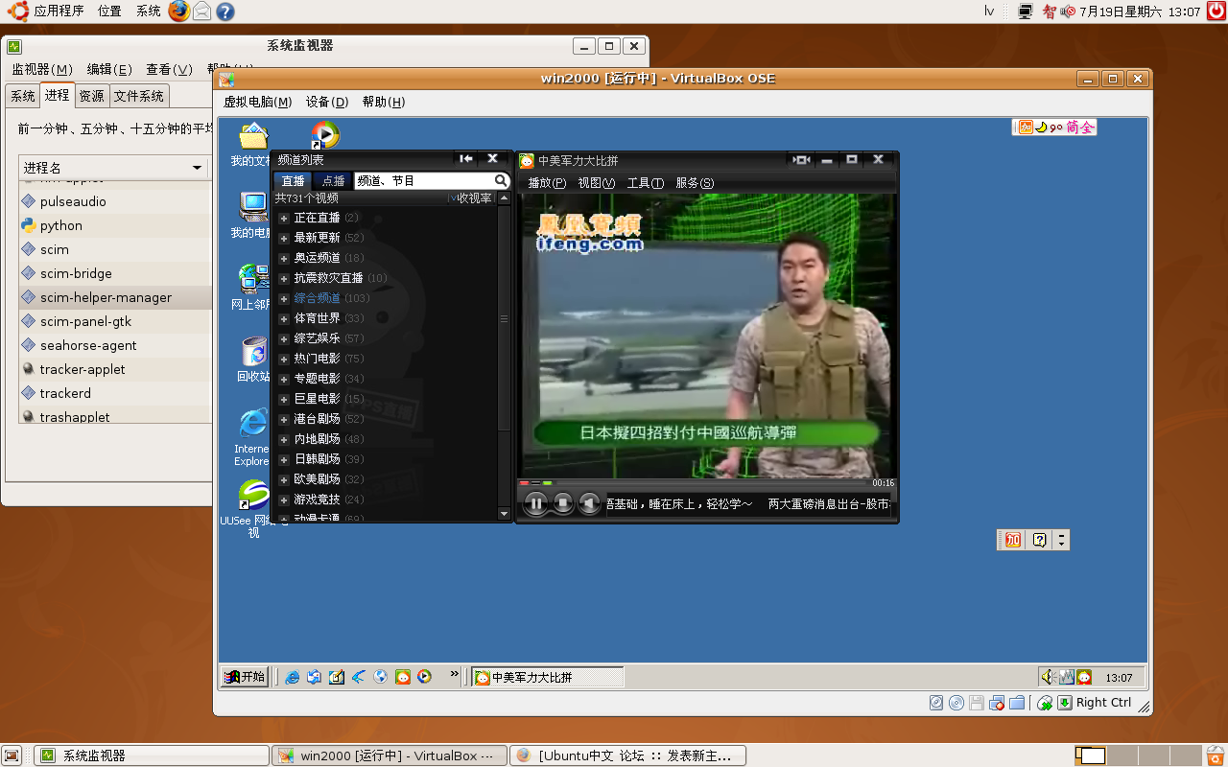Viewport: 1228px width, 767px height.
Task: Switch to 直播 tab in channel list
Action: tap(293, 181)
